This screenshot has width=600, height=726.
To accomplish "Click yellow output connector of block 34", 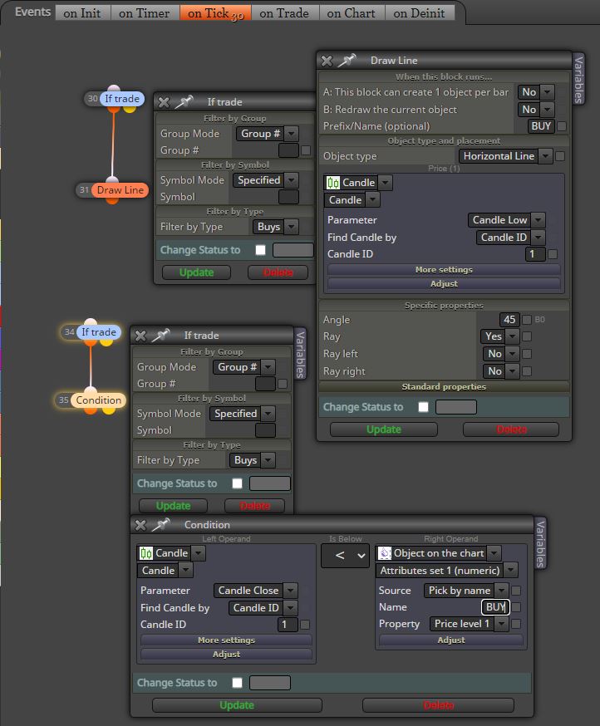I will pyautogui.click(x=106, y=341).
